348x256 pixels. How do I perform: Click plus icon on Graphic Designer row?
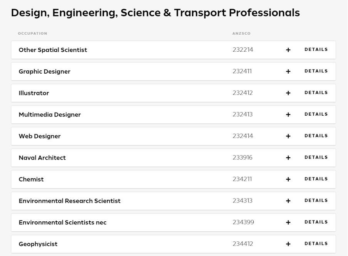[288, 72]
